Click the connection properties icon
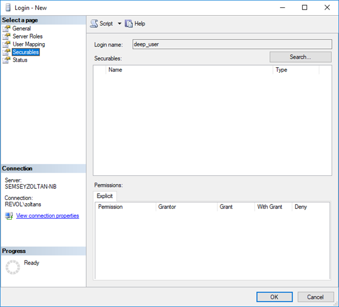 point(9,216)
